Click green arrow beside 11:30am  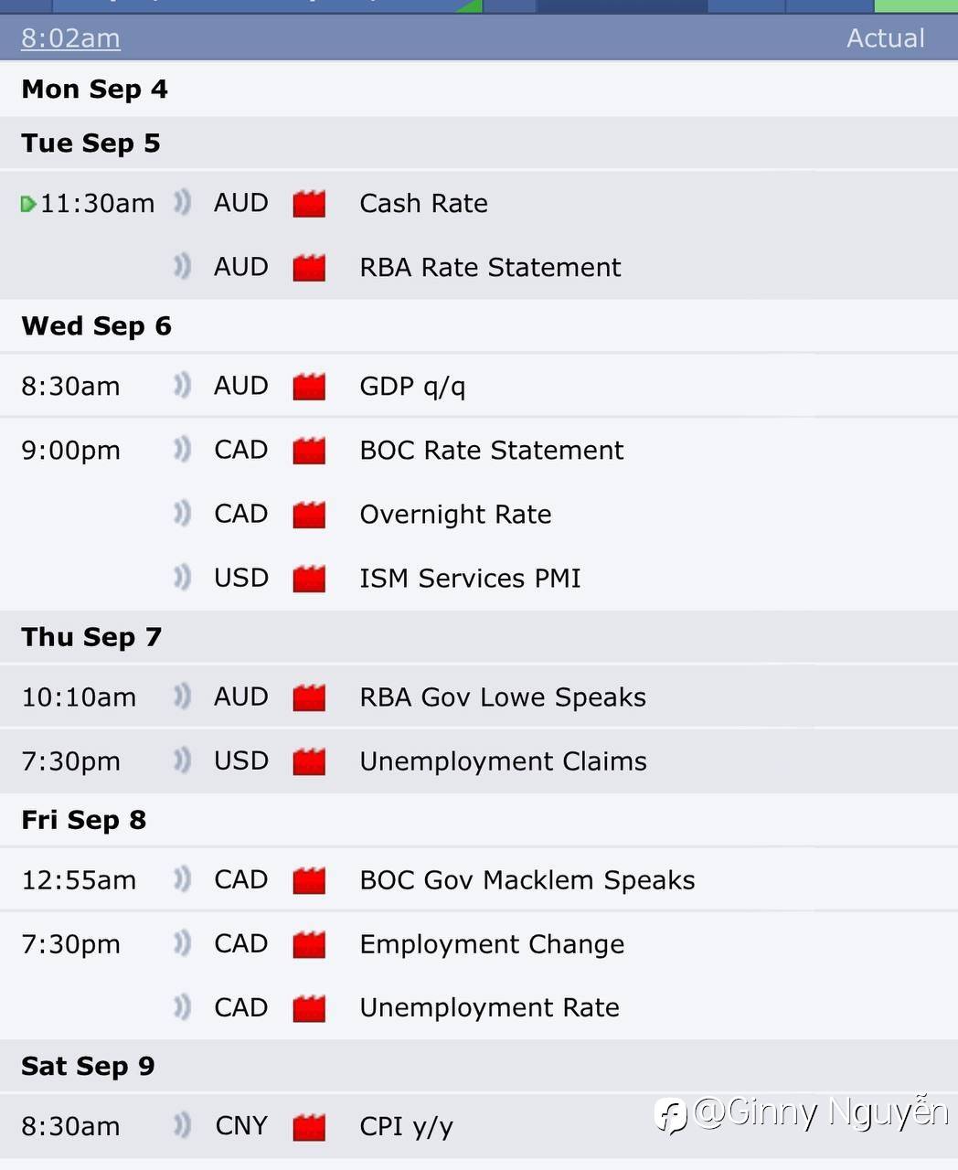[28, 204]
